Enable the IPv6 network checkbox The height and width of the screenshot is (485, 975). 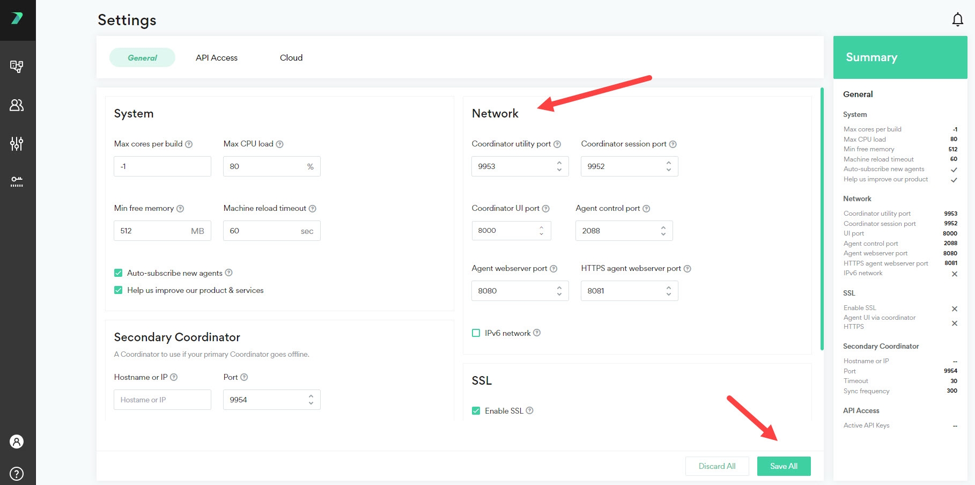click(x=476, y=333)
